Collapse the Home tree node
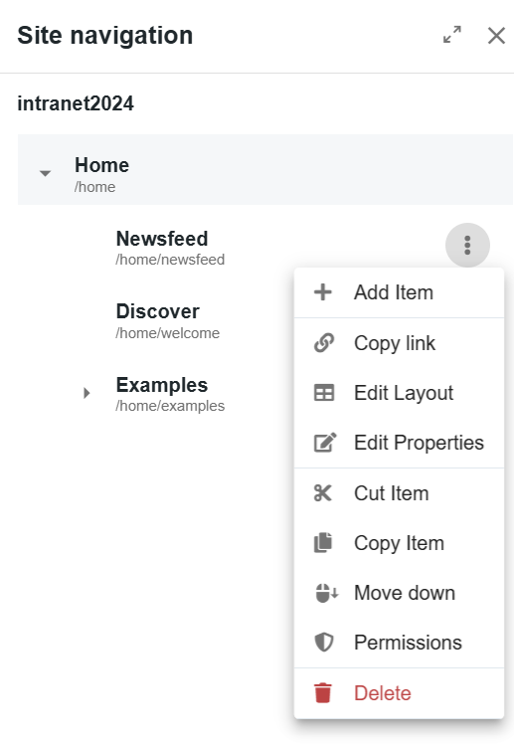 [x=46, y=173]
